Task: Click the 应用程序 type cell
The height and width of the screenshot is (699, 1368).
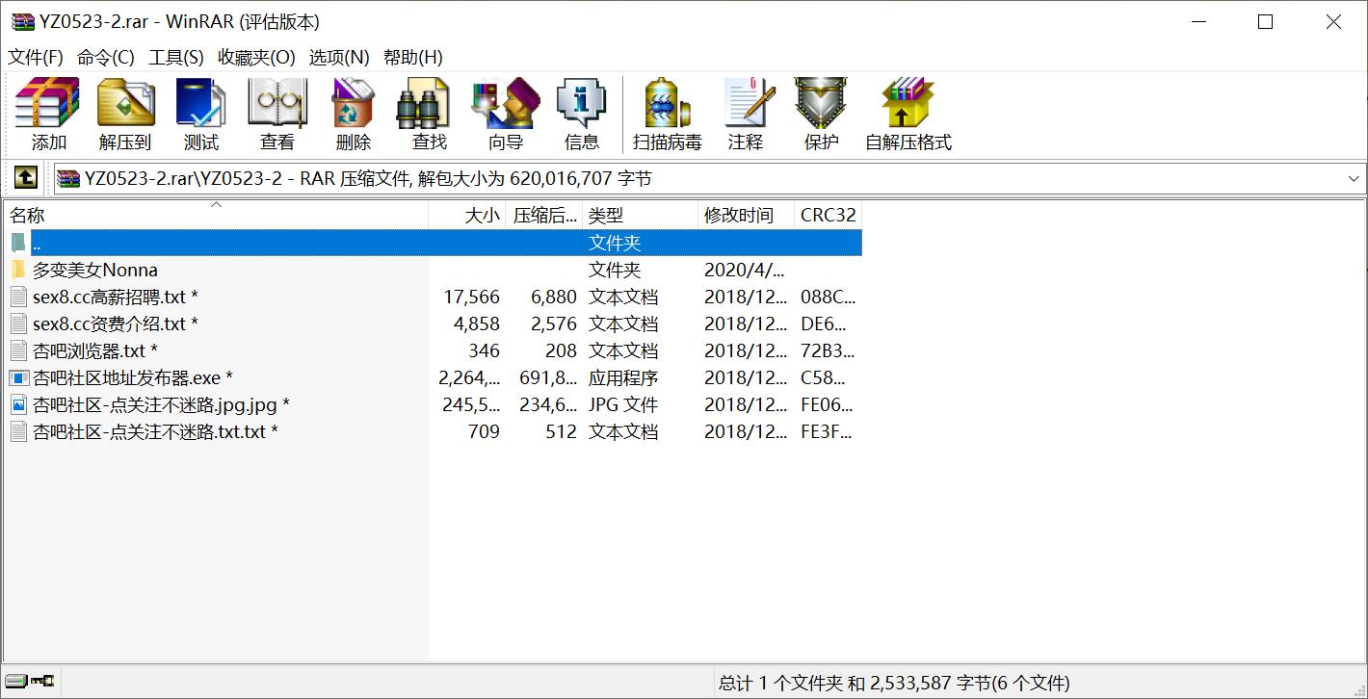Action: coord(623,377)
